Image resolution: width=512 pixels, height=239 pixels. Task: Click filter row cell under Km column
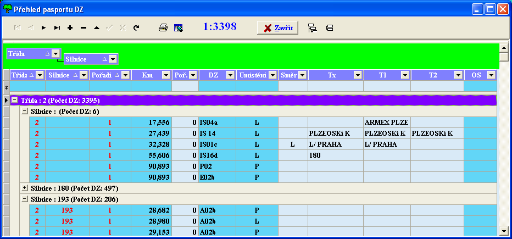pos(152,86)
